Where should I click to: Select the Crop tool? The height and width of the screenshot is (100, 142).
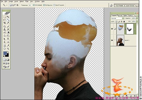click(x=4, y=23)
